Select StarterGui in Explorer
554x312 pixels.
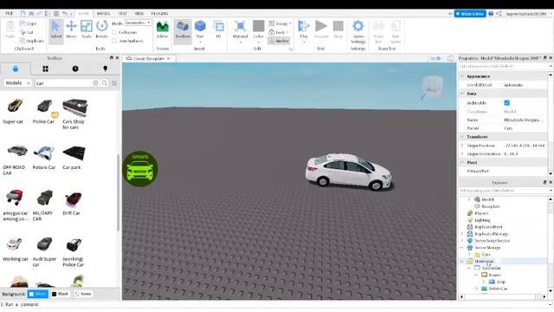[484, 262]
